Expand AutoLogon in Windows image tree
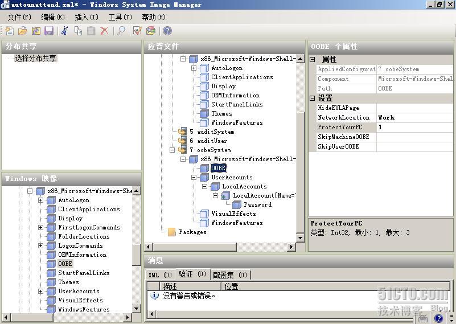The width and height of the screenshot is (456, 324). (41, 200)
